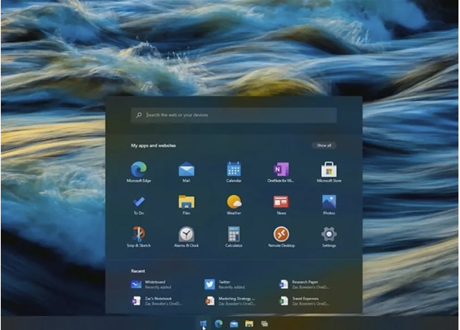Click the Show all button
Viewport: 460px width, 330px height.
(x=323, y=145)
